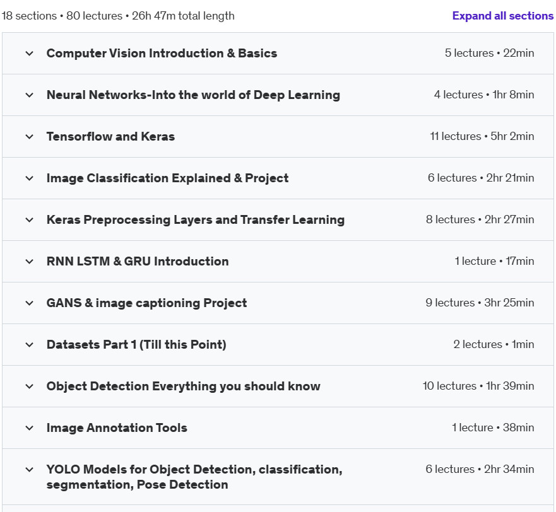Expand chevron for Neural Networks-Into the world of Deep Learning
Screen dimensions: 556x512
[30, 95]
